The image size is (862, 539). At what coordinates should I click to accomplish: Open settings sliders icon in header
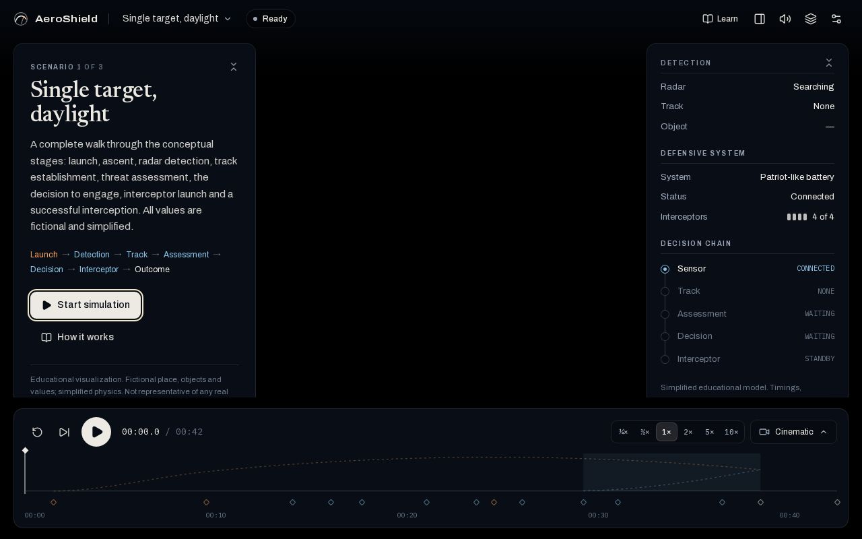[836, 19]
